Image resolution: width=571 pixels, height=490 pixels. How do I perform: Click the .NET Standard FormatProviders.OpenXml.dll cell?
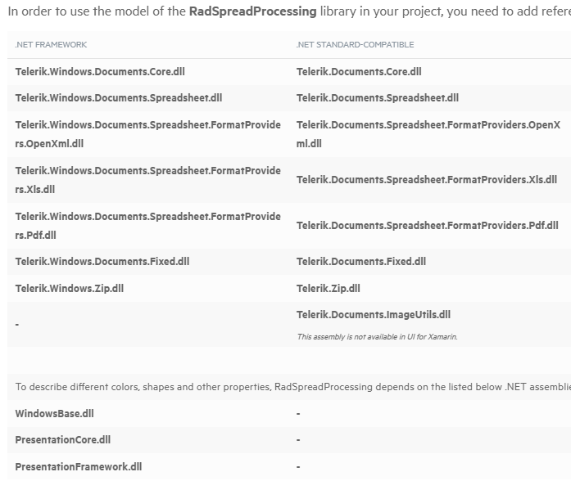coord(428,134)
